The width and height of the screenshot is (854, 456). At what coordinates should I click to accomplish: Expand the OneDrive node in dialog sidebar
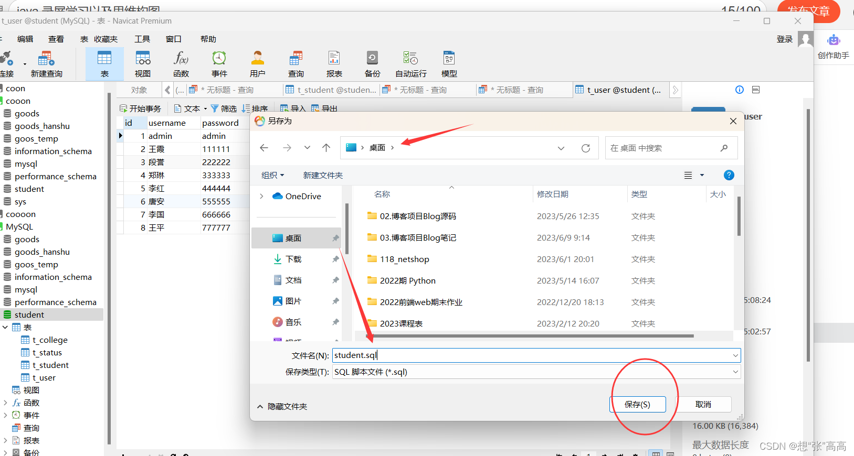tap(261, 196)
